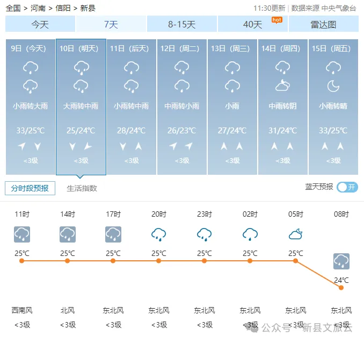Switch to the 生活指数 tab

click(x=82, y=188)
